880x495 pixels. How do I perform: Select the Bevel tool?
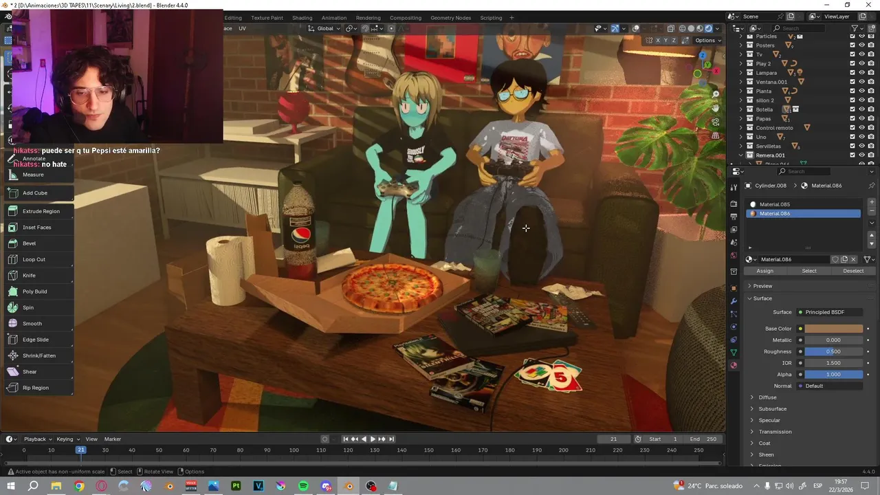pyautogui.click(x=38, y=243)
